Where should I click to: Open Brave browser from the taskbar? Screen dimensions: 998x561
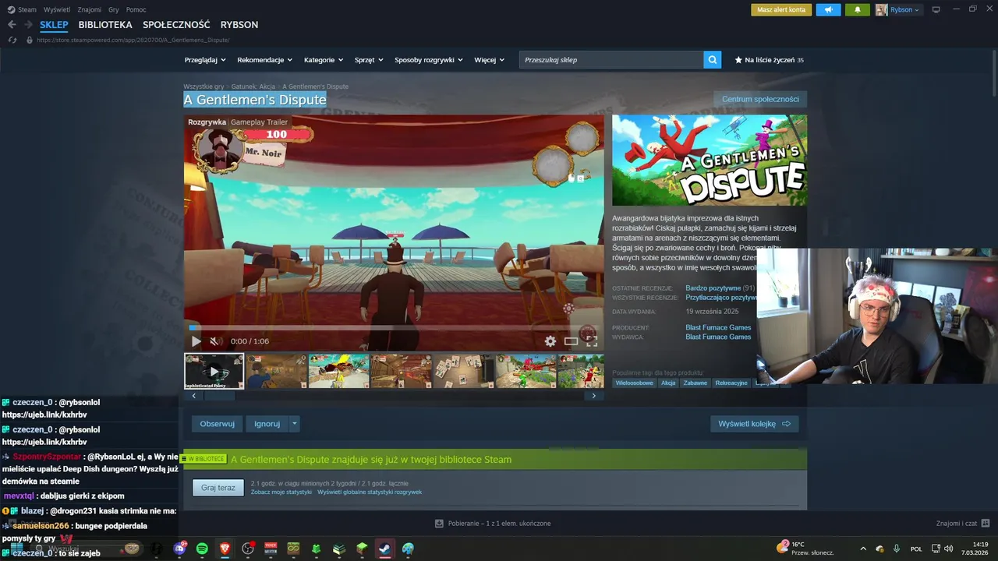(225, 549)
